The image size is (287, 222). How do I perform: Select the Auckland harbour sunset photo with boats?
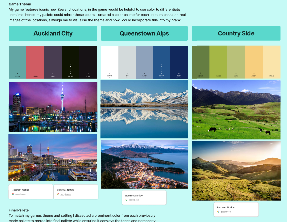(x=53, y=157)
